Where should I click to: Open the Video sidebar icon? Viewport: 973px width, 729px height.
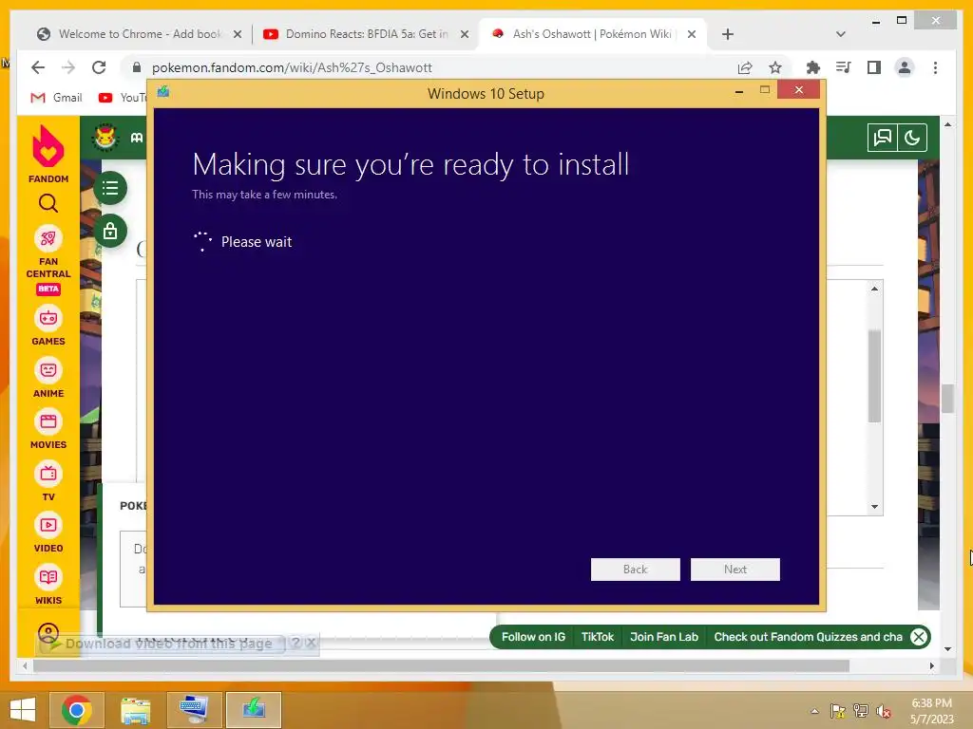(48, 525)
